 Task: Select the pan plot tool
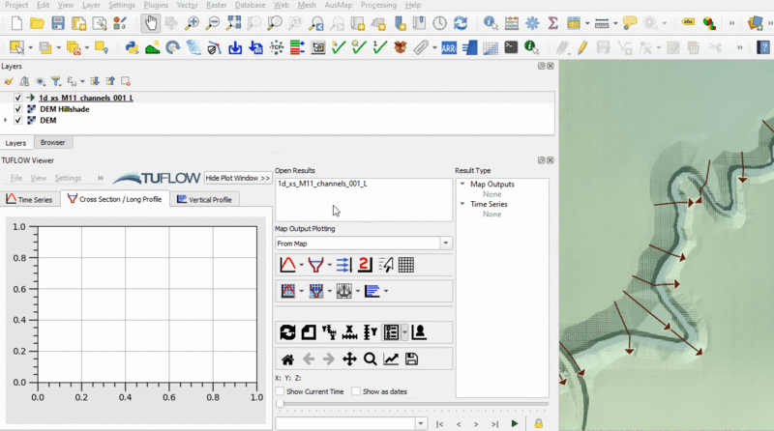coord(349,359)
